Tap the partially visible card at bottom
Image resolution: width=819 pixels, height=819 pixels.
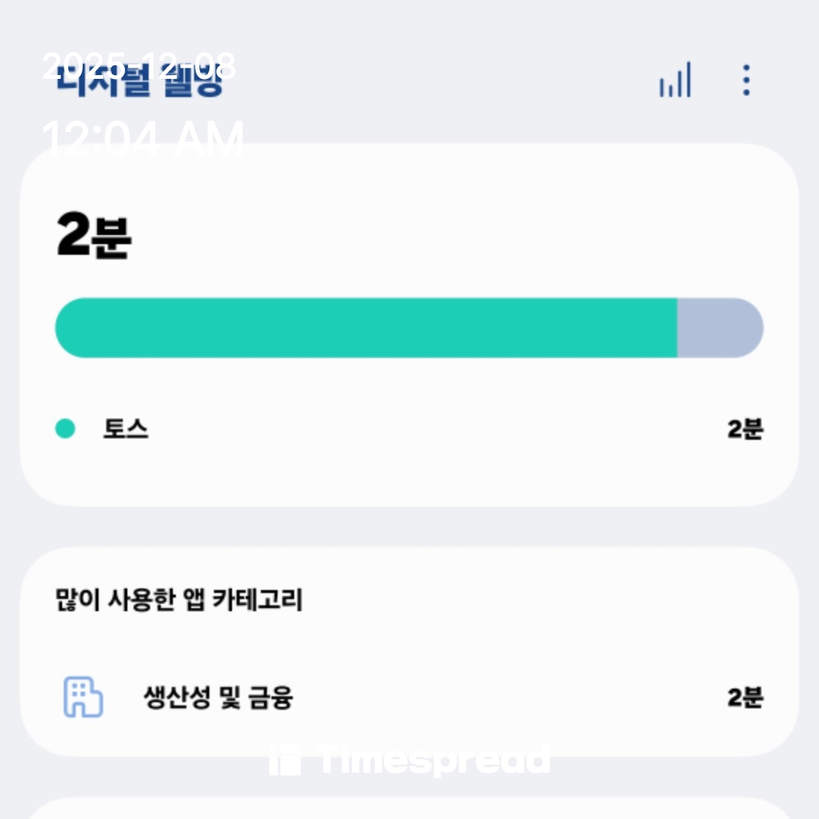[x=409, y=808]
